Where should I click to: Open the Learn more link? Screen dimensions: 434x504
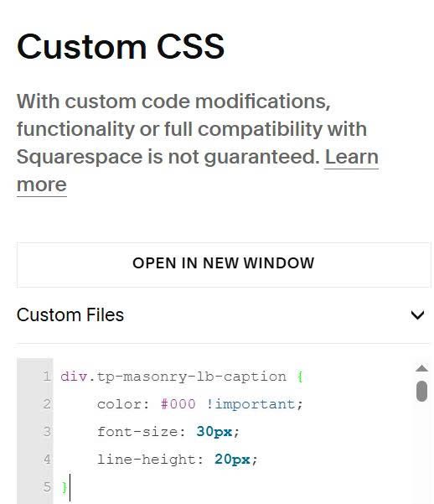[351, 157]
